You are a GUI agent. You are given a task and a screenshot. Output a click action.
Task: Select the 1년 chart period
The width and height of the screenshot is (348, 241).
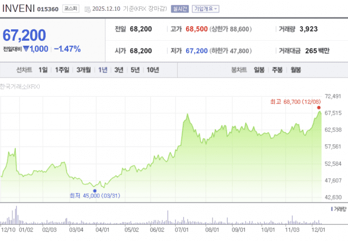[102, 70]
